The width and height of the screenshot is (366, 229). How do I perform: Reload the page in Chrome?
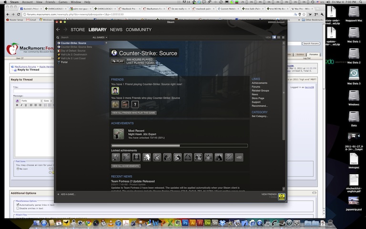point(19,14)
